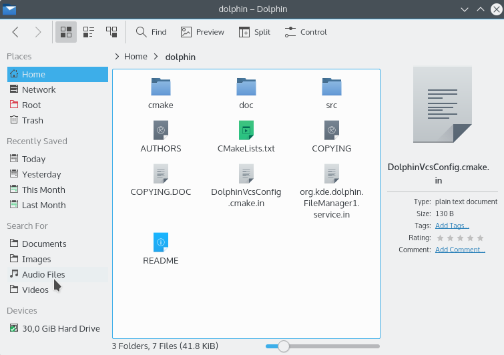The height and width of the screenshot is (355, 504).
Task: Open Network in Places sidebar
Action: click(x=38, y=89)
